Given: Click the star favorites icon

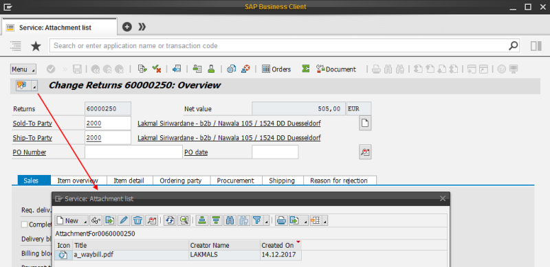Looking at the screenshot, I should 36,46.
